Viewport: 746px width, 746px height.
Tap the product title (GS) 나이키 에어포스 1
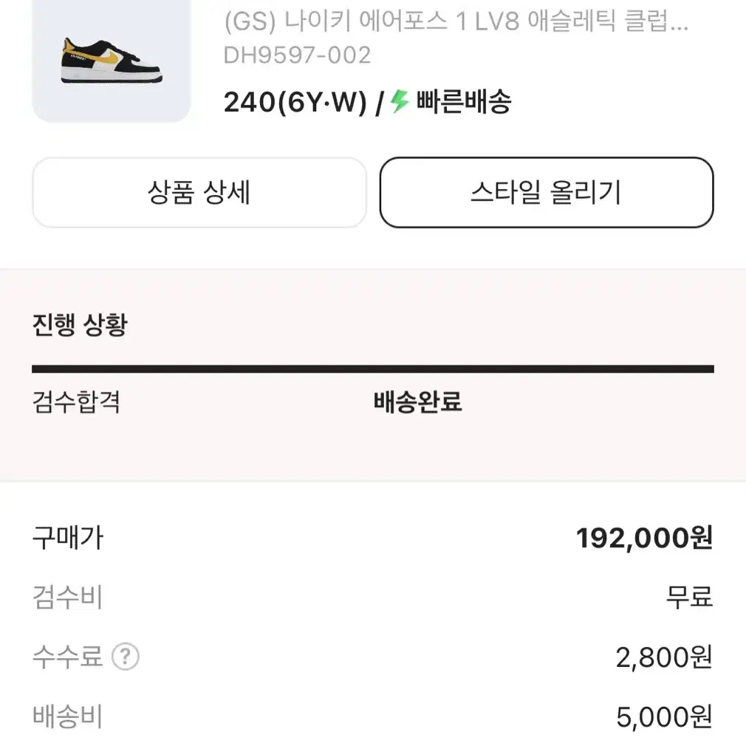(456, 21)
